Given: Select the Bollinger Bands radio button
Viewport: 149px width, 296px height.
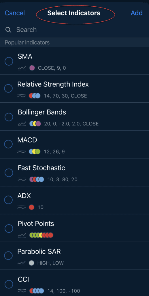Looking at the screenshot, I should (x=9, y=117).
